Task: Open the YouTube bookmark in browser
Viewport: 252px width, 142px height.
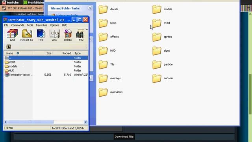Action: (x=10, y=2)
